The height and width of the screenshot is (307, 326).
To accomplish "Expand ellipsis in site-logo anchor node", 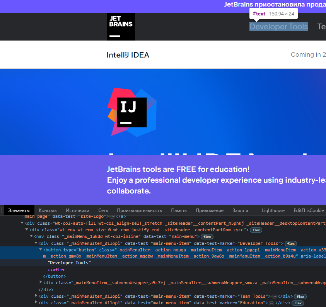I will 112,217.
